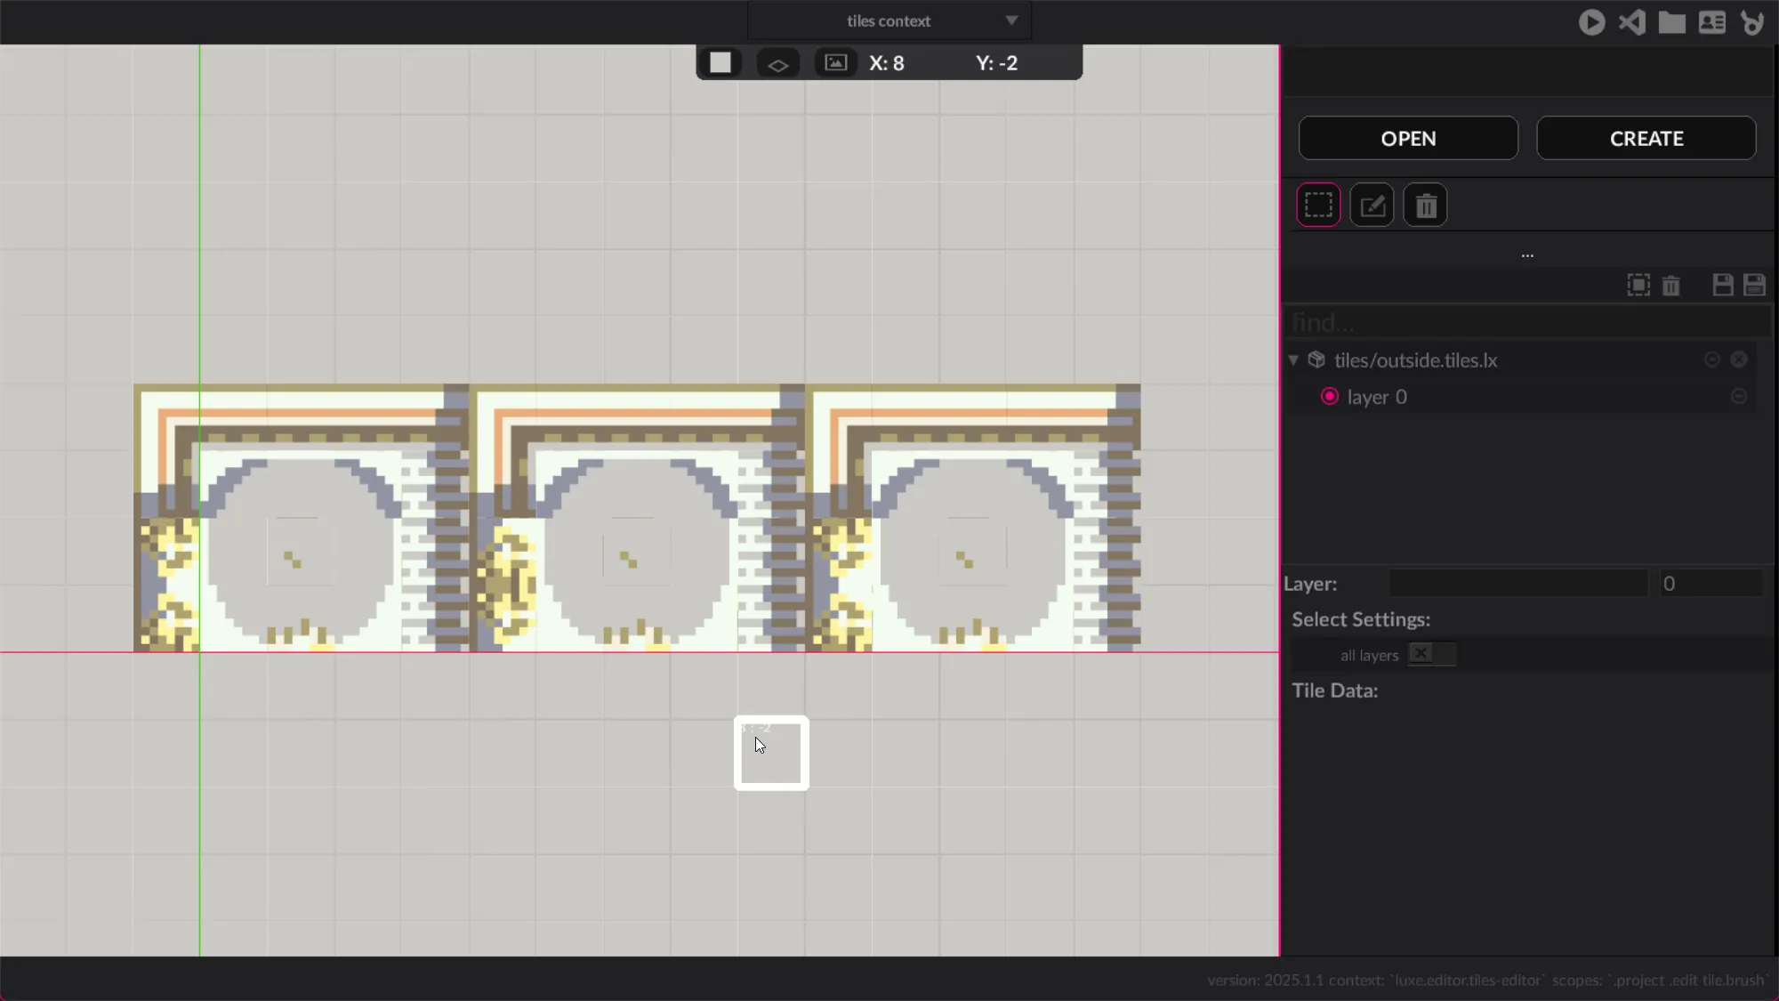1779x1001 pixels.
Task: Click the select-all icon above the tree
Action: [1638, 285]
